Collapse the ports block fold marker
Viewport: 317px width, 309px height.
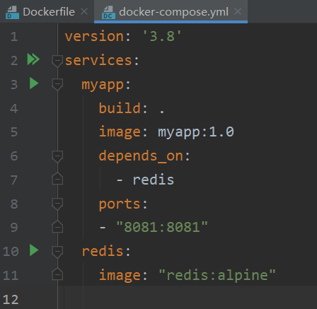[57, 204]
